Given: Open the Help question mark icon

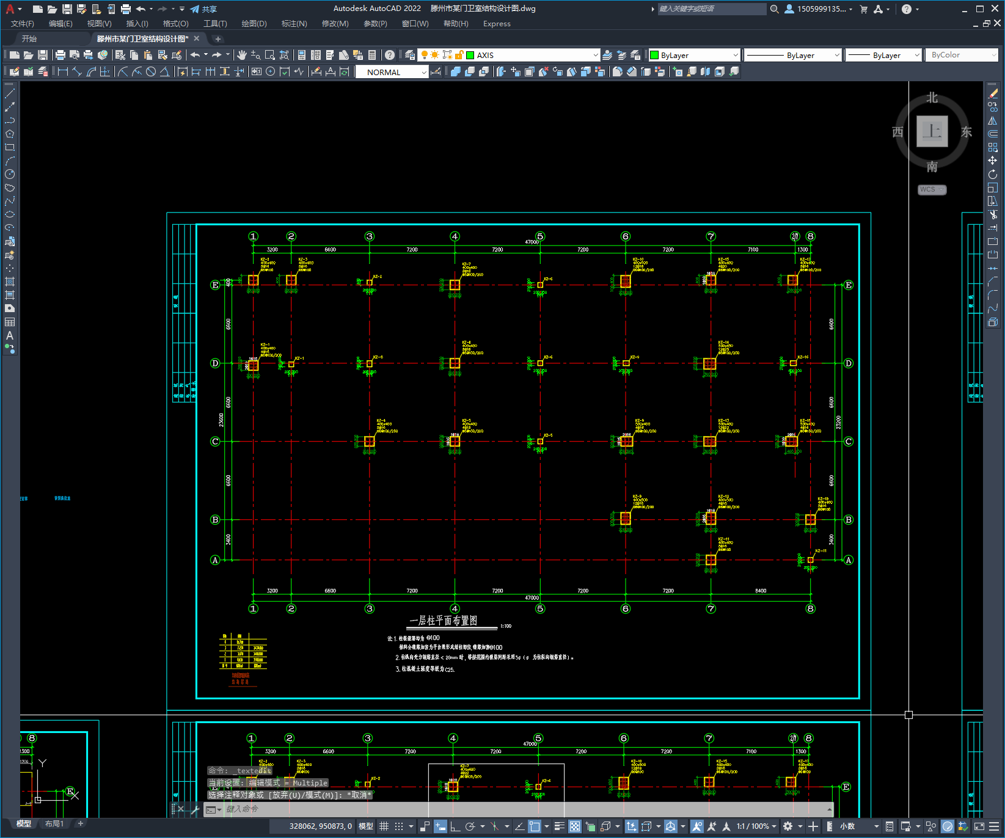Looking at the screenshot, I should click(x=390, y=56).
